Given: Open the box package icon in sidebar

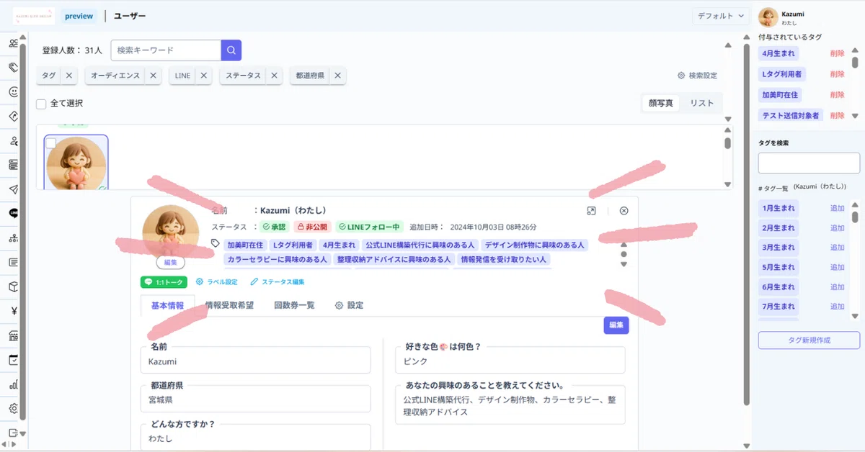Looking at the screenshot, I should click(x=14, y=286).
